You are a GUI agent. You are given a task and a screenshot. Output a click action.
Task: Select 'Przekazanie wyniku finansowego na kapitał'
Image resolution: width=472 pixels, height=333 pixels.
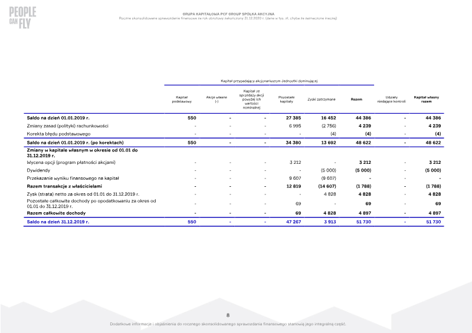click(x=73, y=179)
